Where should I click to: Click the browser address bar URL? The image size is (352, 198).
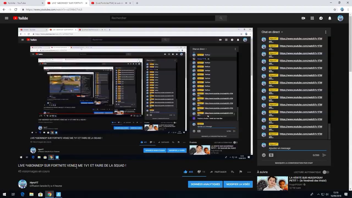click(x=54, y=9)
